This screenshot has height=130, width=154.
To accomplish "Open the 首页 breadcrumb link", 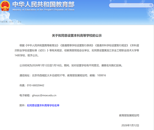I will [x=11, y=22].
